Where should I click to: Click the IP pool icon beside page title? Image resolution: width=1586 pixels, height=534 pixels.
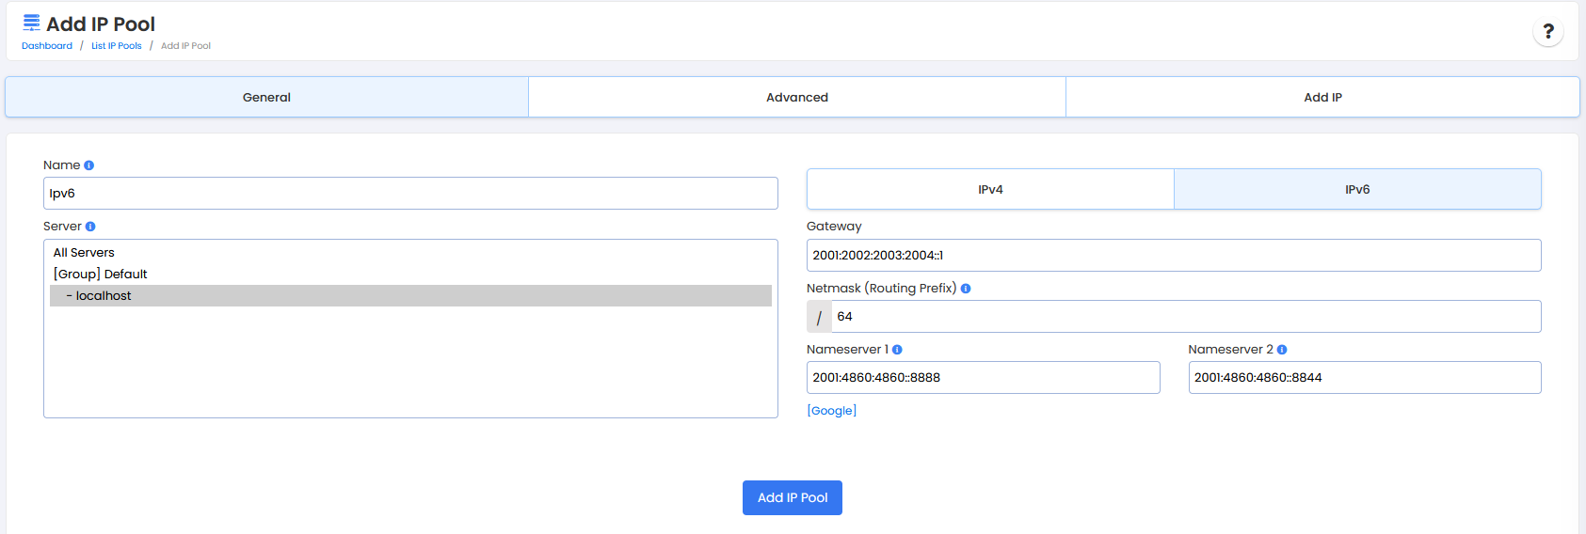click(31, 24)
